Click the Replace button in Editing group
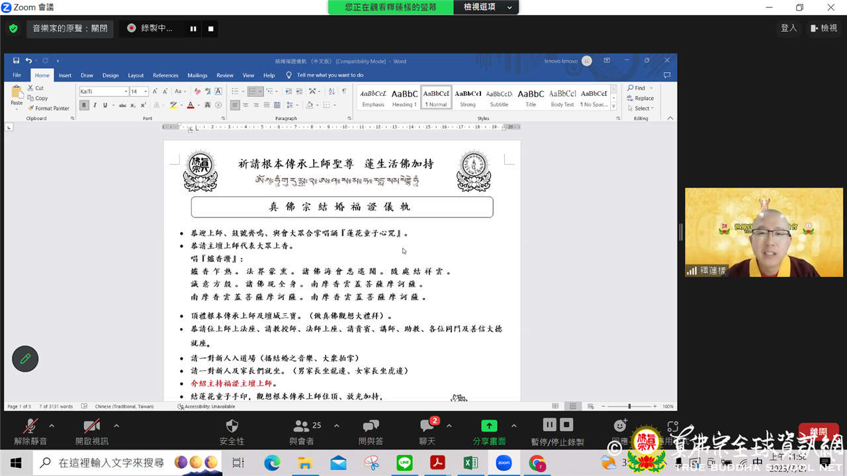Screen dimensions: 847x476 click(641, 98)
